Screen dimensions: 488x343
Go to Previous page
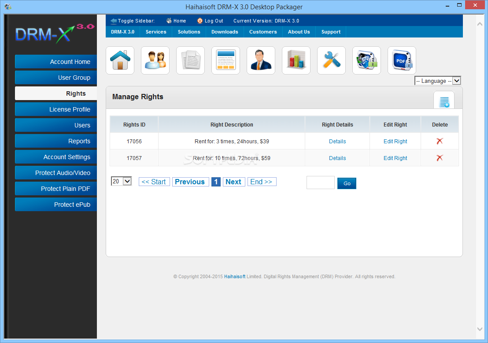point(190,182)
